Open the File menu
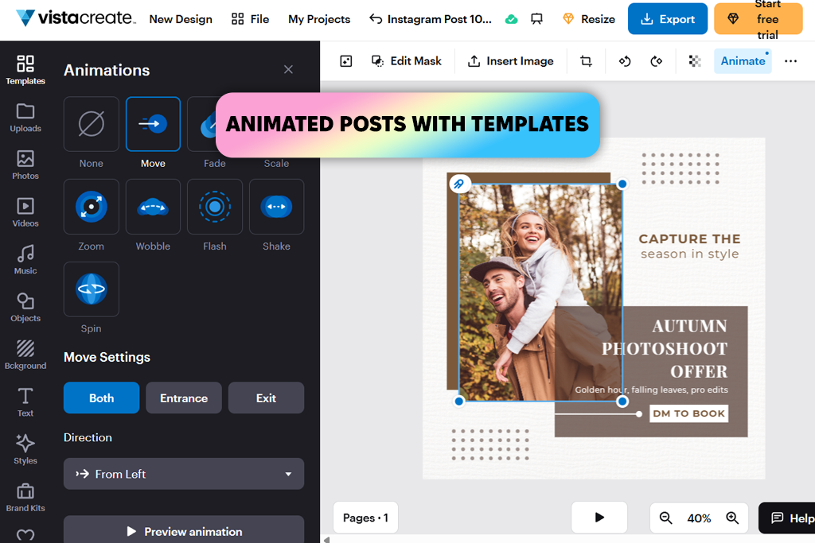The height and width of the screenshot is (543, 815). [250, 19]
